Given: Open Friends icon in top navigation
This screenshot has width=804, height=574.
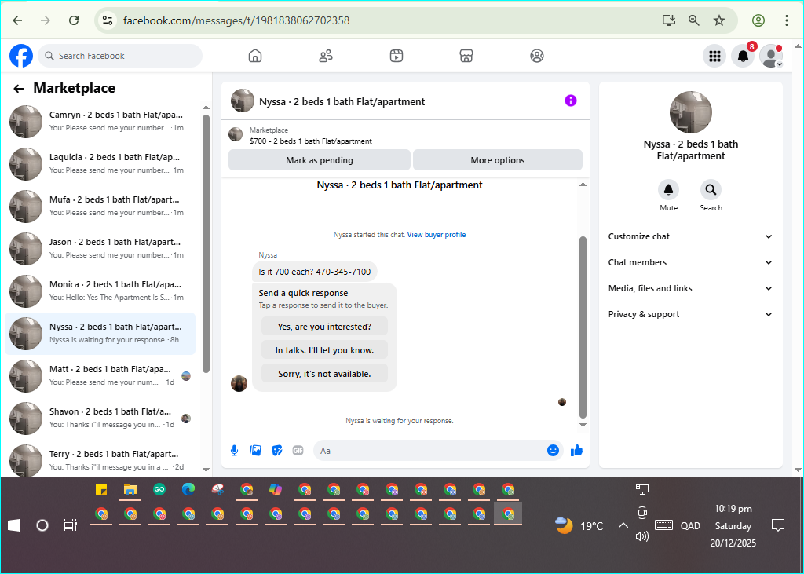Looking at the screenshot, I should [326, 56].
